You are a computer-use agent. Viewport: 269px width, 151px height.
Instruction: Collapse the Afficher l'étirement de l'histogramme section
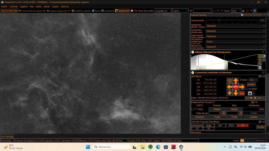193,52
